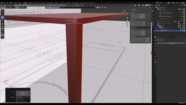Activate the Scale tool
Image resolution: width=186 pixels, height=105 pixels.
coord(2,24)
